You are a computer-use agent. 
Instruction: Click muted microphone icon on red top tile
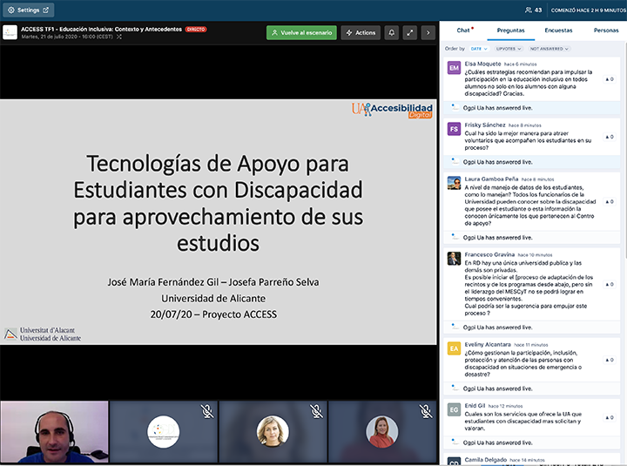pos(426,411)
